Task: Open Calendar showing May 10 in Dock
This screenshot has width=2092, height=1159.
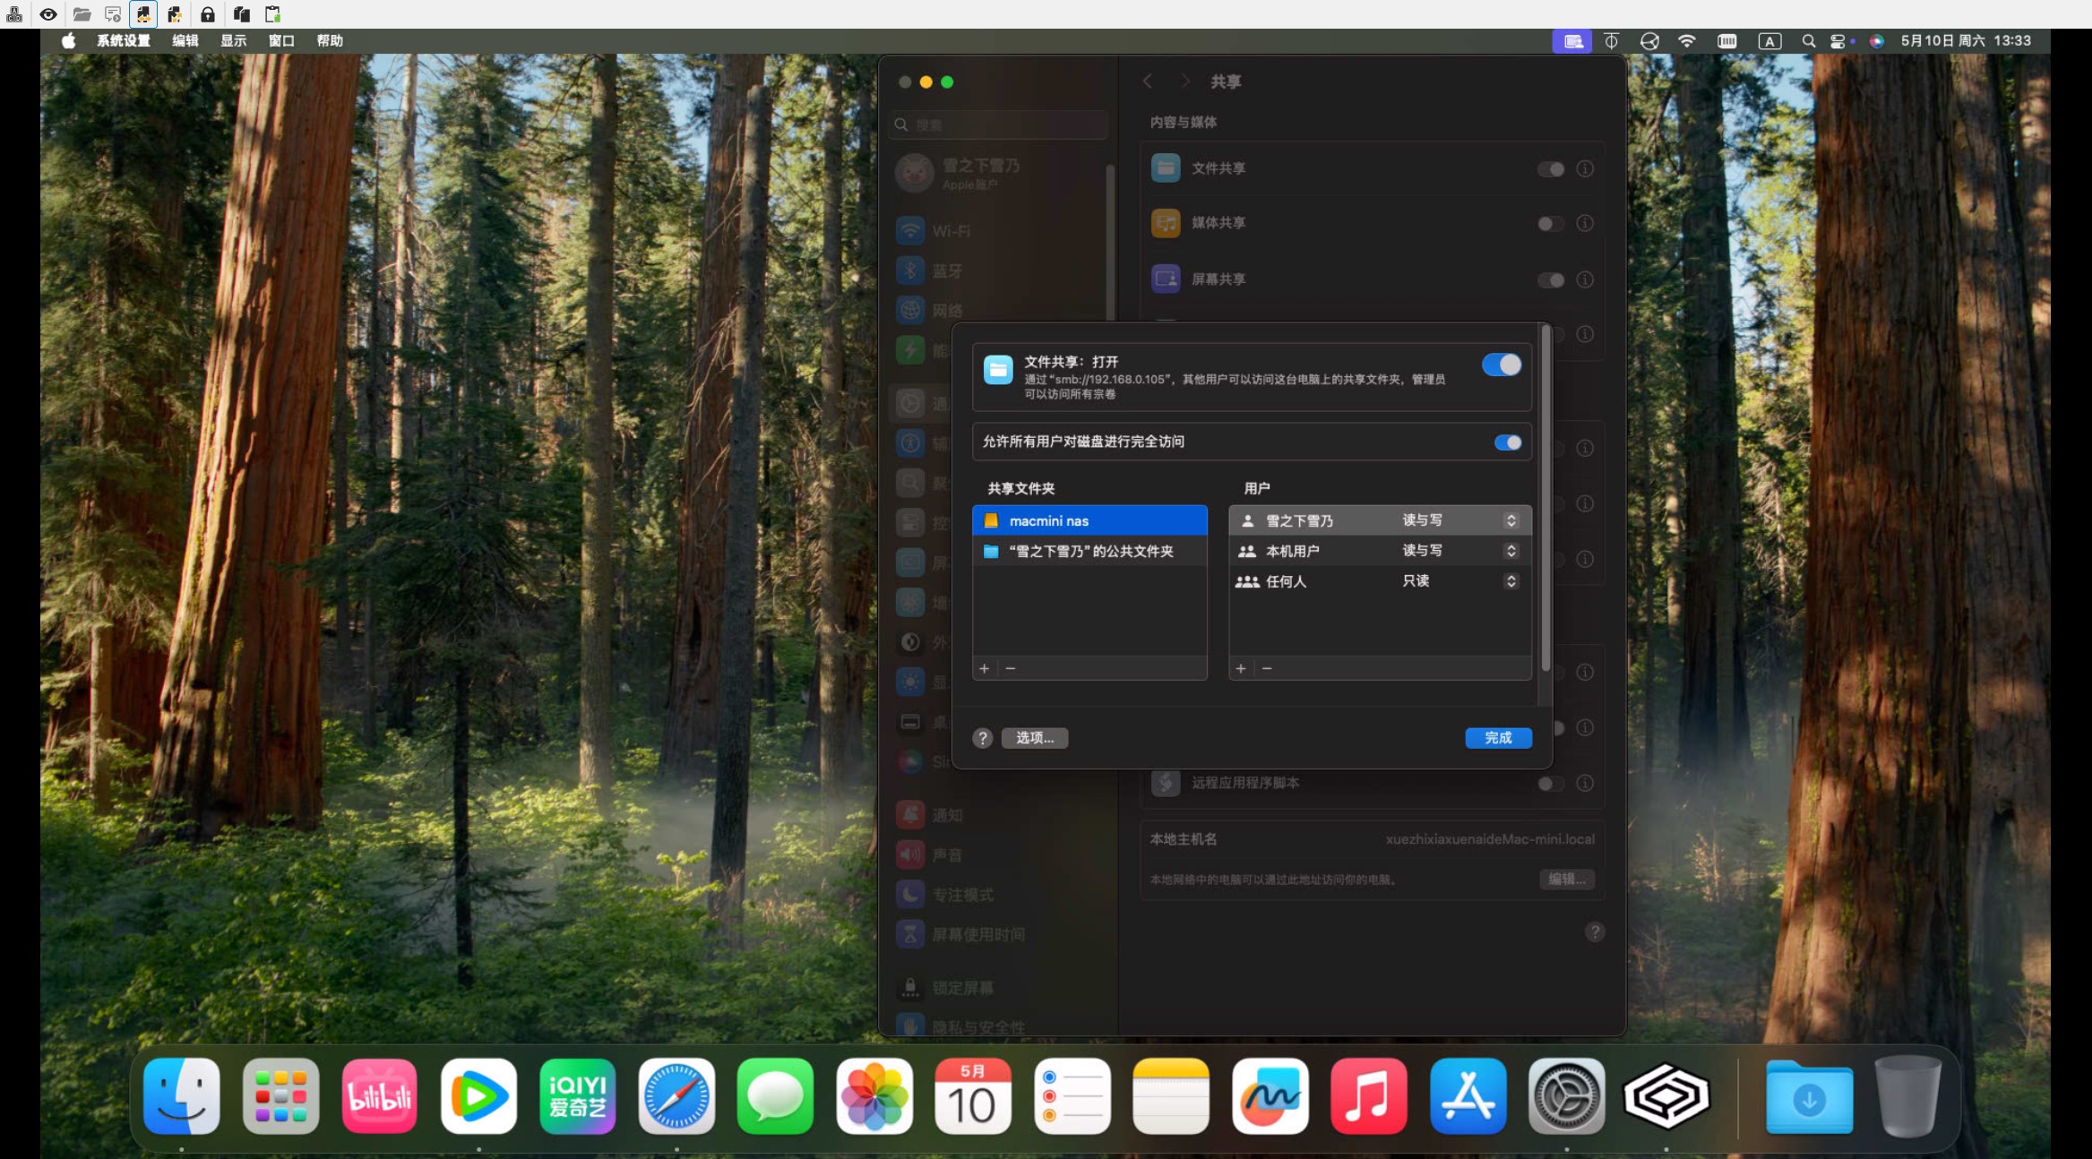Action: pyautogui.click(x=973, y=1096)
